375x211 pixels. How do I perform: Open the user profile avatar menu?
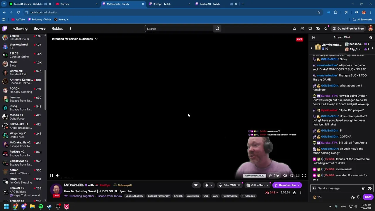tap(370, 28)
